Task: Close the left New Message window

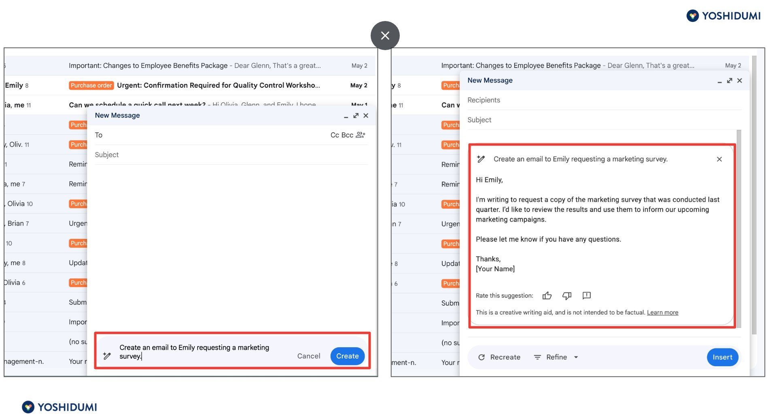Action: pos(366,116)
